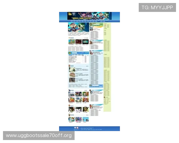
Task: Click the yellow site logo in header banner
Action: [x=70, y=14]
